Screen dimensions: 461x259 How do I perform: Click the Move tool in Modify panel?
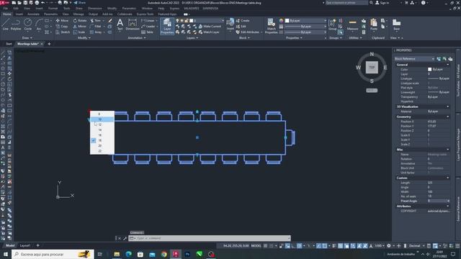tap(62, 21)
